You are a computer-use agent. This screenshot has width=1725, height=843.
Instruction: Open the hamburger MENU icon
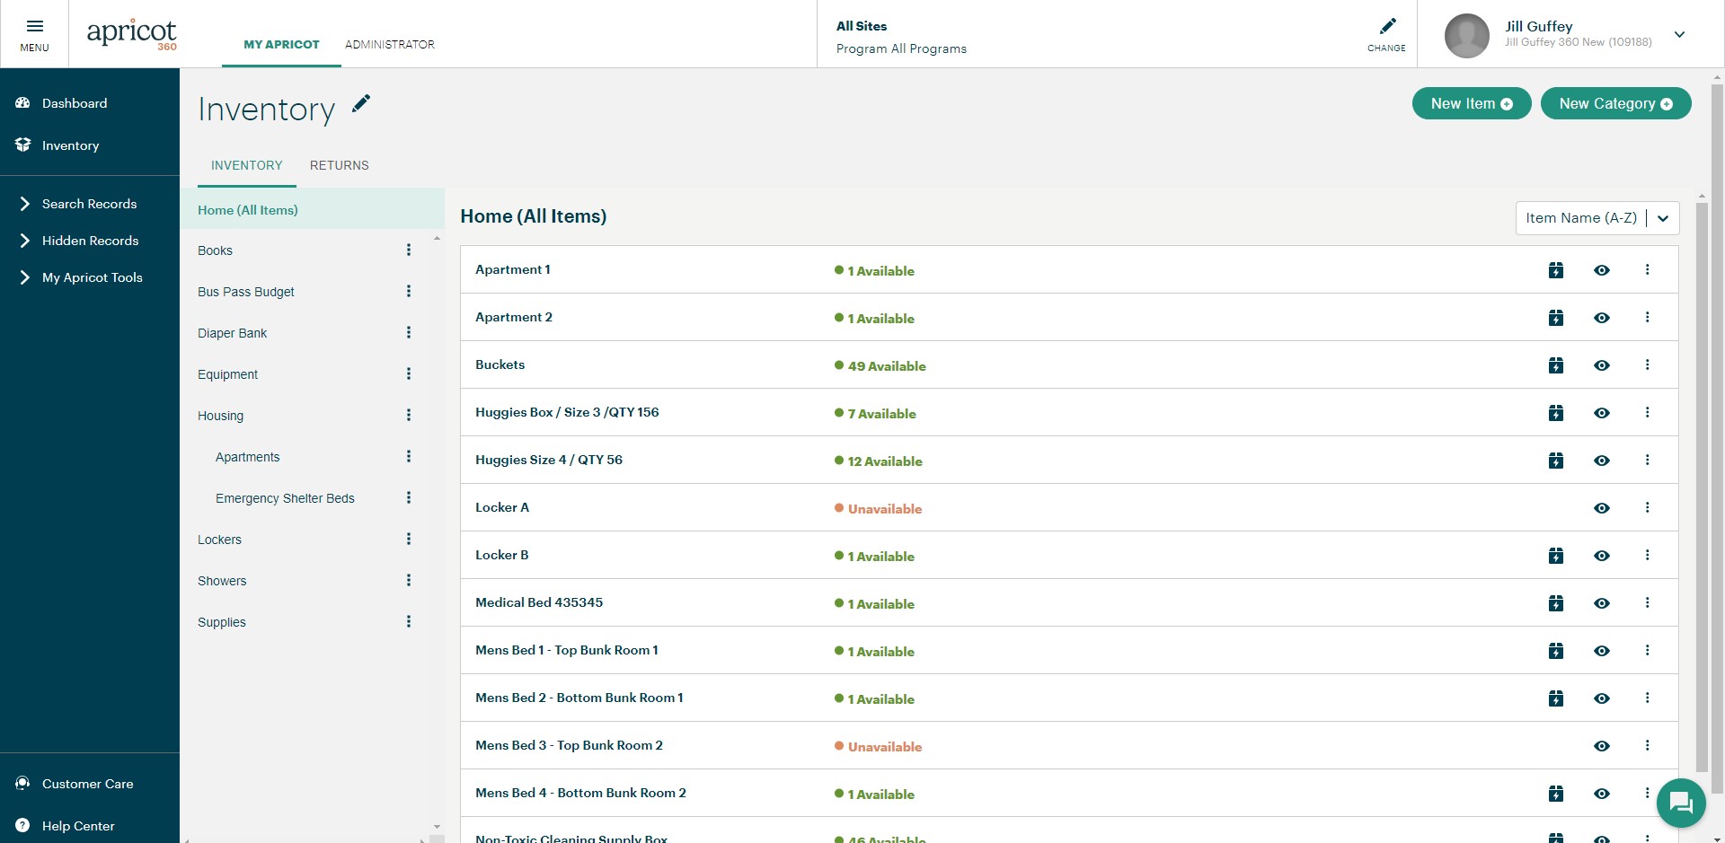(34, 27)
